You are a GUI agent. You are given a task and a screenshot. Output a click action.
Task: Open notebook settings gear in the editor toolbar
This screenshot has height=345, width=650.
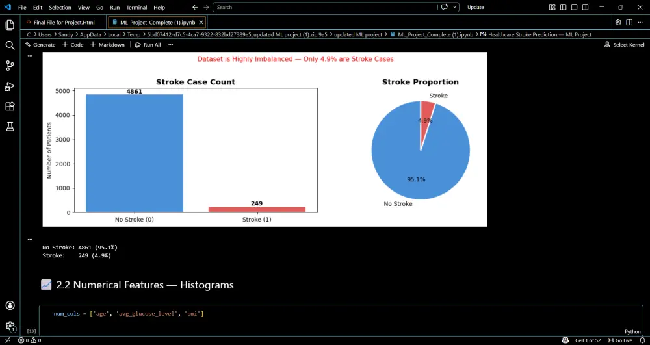coord(618,22)
